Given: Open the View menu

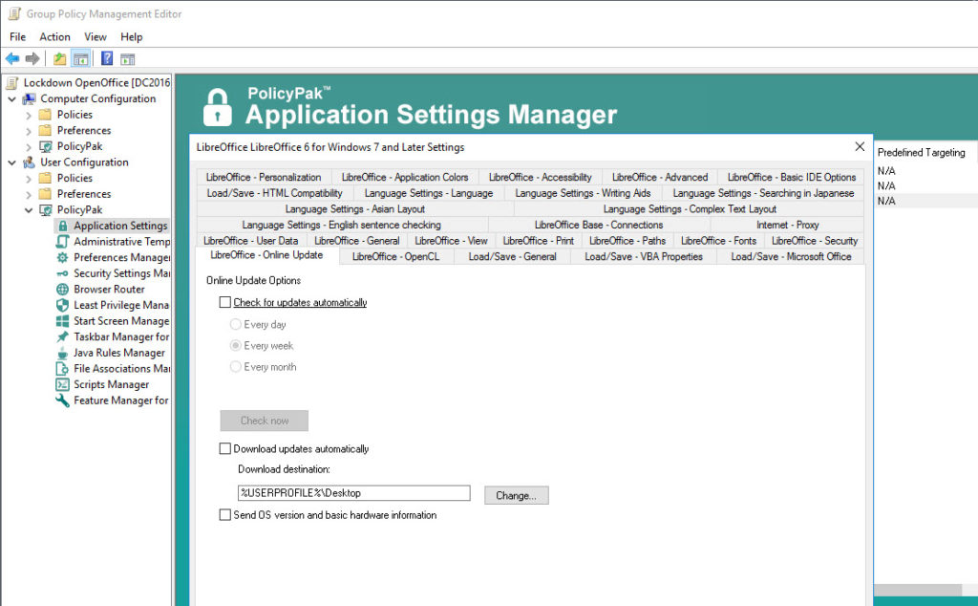Looking at the screenshot, I should [96, 37].
